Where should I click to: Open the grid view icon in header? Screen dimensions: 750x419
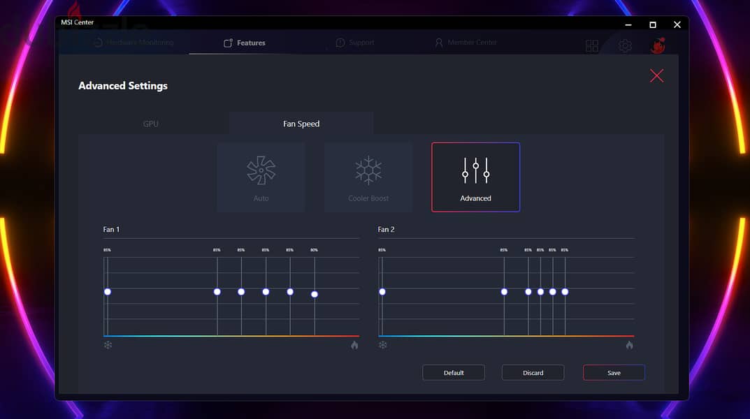[592, 46]
